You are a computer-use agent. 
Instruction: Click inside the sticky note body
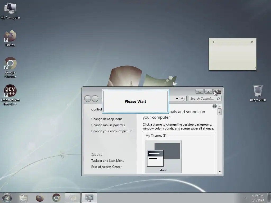232,57
